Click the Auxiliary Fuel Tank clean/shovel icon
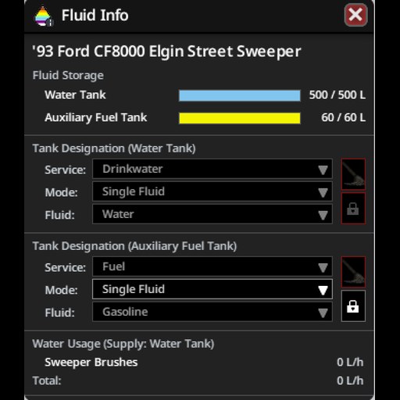Viewport: 400px width, 400px height. [x=353, y=272]
